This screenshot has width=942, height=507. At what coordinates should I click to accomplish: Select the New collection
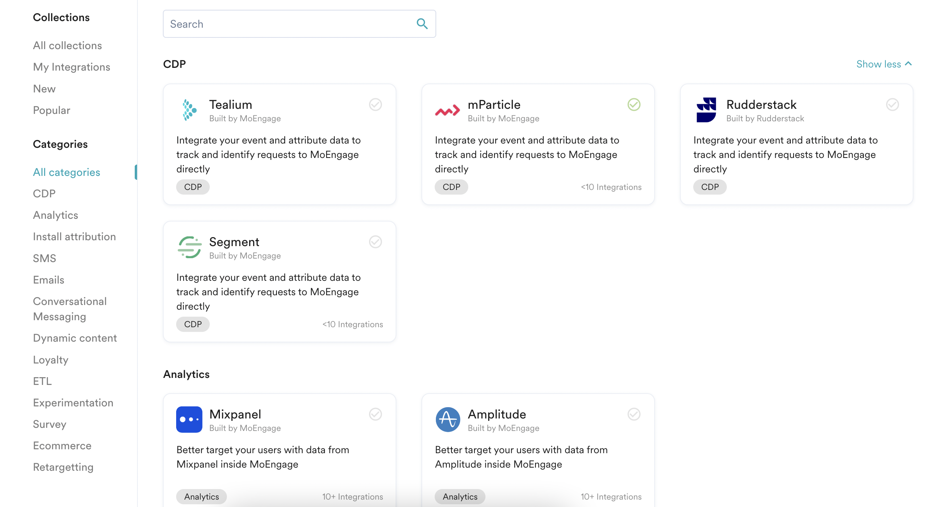coord(44,89)
